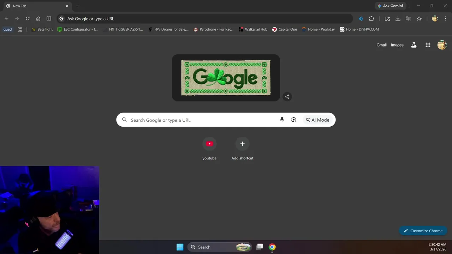Open Customize Chrome
Image resolution: width=452 pixels, height=254 pixels.
pos(423,231)
